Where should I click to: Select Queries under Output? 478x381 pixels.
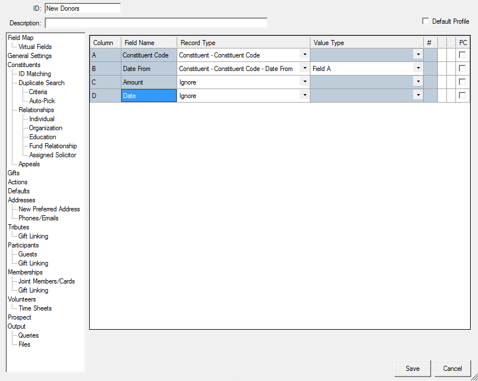[28, 335]
